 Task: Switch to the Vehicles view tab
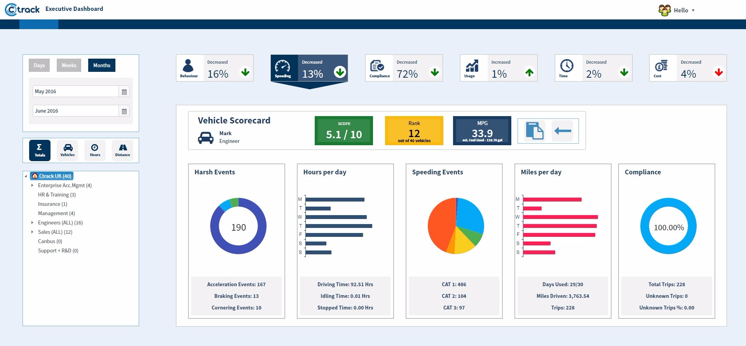coord(68,150)
